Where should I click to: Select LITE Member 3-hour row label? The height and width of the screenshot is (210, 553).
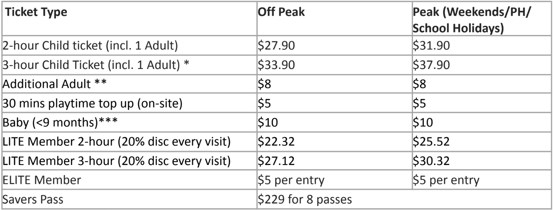point(117,161)
